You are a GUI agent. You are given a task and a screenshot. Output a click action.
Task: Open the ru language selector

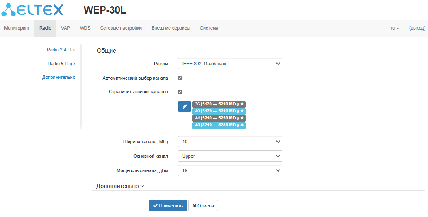(x=394, y=28)
